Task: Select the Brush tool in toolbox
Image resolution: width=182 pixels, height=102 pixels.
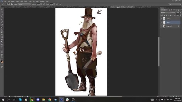Action: coord(2,27)
